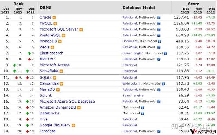Click info icon beside MongoDB's Document, Multi-model
The width and height of the screenshot is (217, 135).
pos(159,41)
